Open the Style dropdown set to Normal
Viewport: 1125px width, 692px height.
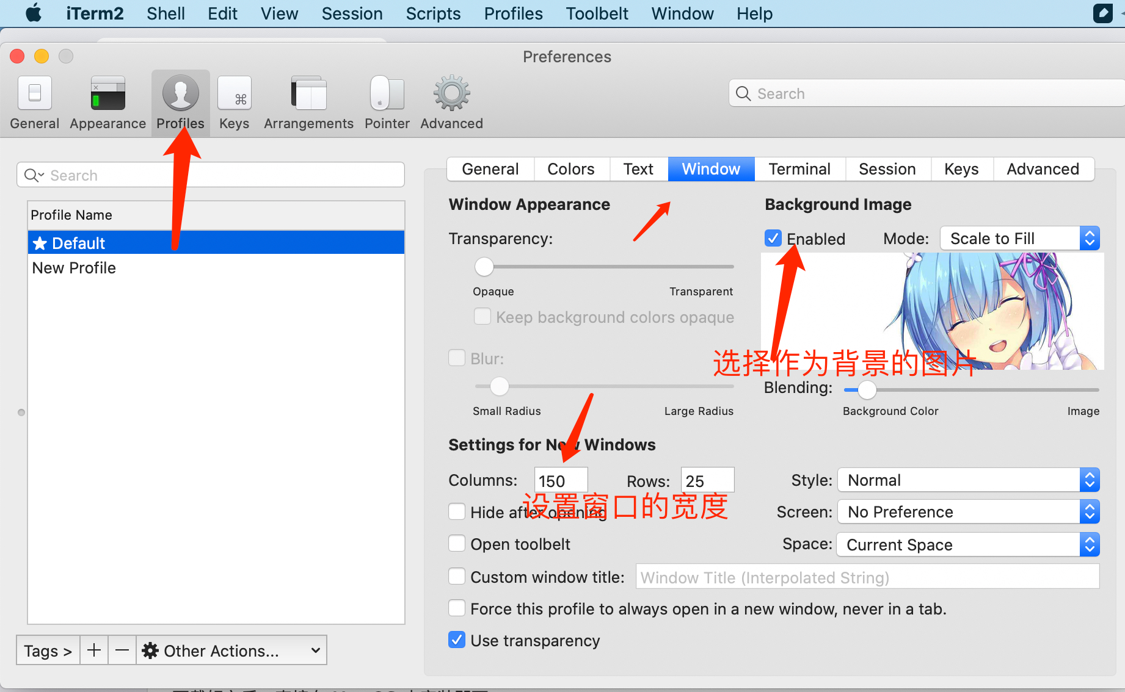(x=969, y=480)
